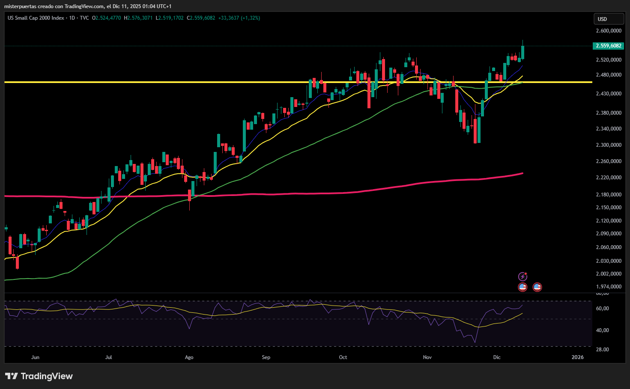Click the close value C2.559,6082
Image resolution: width=630 pixels, height=389 pixels.
click(x=201, y=18)
